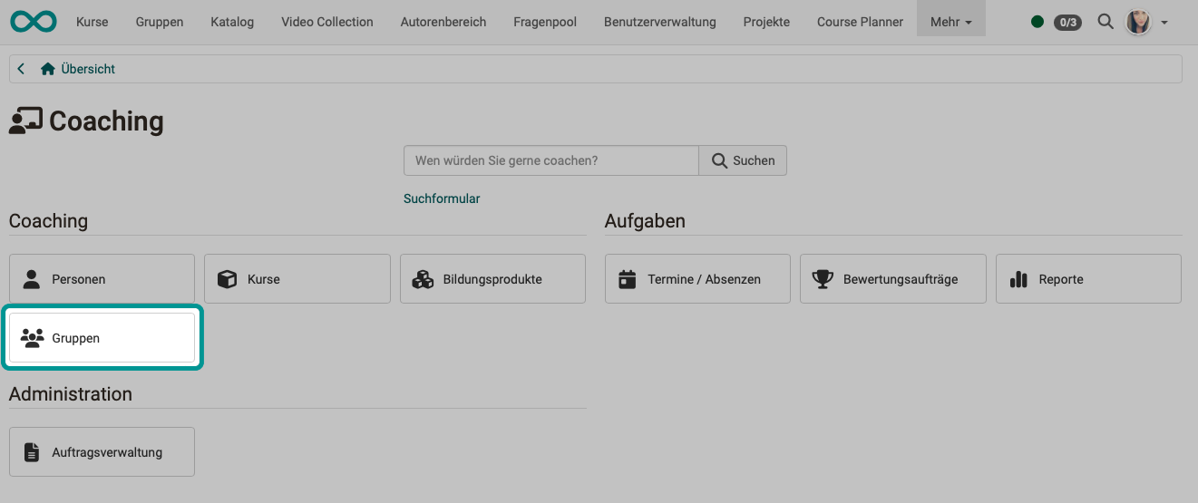Open Termine / Absenzen calendar tile

[697, 279]
